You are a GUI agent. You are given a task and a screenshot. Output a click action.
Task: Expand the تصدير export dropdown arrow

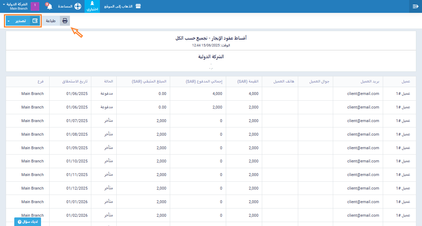9,21
